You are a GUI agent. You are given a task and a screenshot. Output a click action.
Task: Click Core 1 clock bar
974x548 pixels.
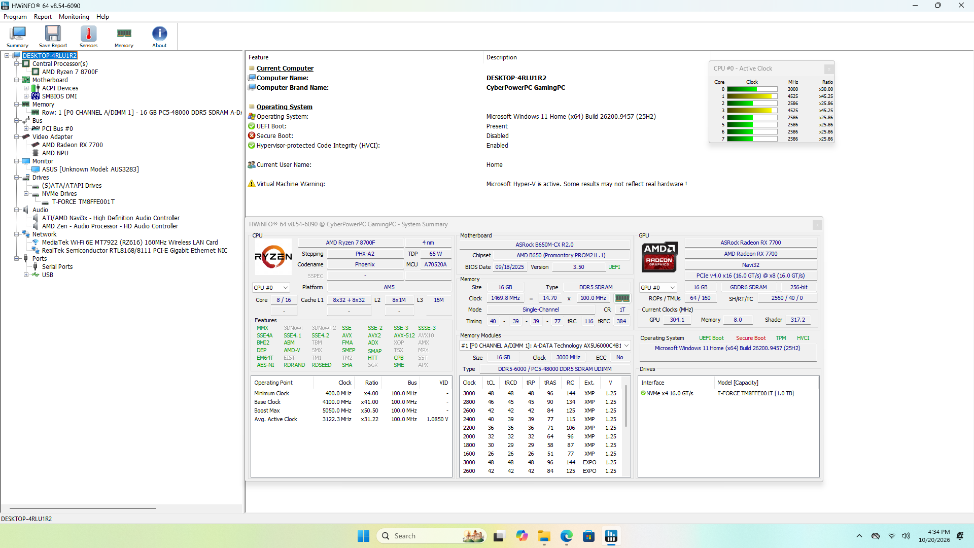[752, 96]
